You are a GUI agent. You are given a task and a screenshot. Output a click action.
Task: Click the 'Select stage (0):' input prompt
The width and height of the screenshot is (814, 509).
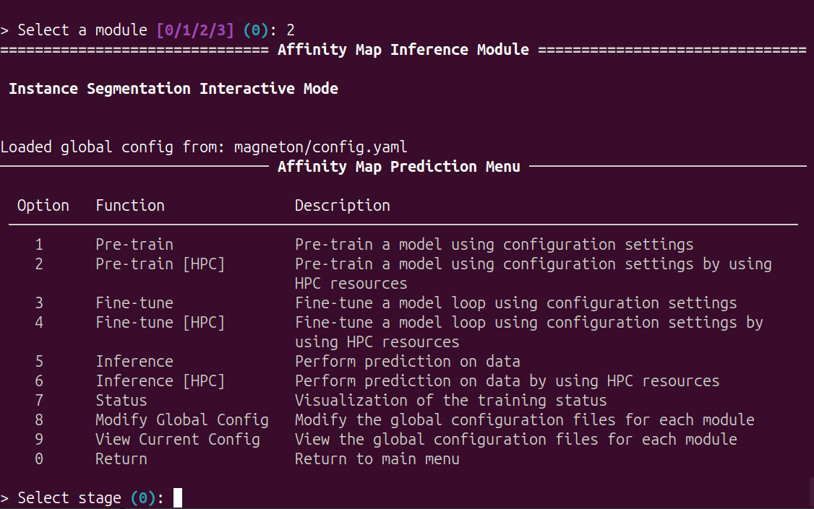(91, 498)
